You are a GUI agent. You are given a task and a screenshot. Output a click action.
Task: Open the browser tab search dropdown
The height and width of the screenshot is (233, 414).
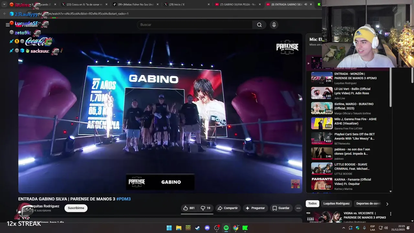point(4,5)
